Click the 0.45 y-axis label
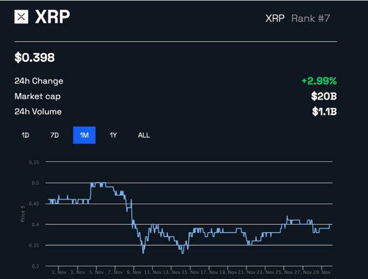 pos(34,204)
